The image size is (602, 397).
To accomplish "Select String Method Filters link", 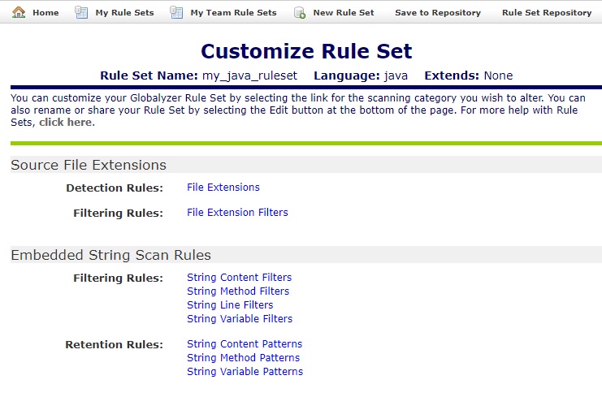I will [x=238, y=291].
